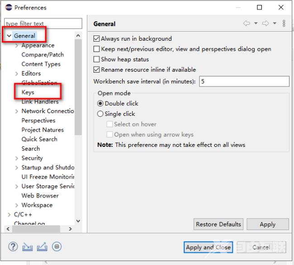Screen dimensions: 294x265
Task: Click the Help question mark icon
Action: pyautogui.click(x=13, y=247)
